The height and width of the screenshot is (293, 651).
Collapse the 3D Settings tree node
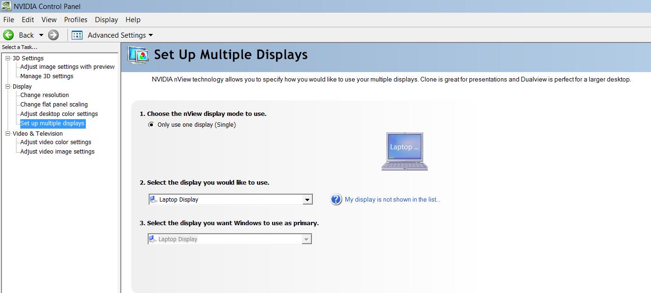8,58
